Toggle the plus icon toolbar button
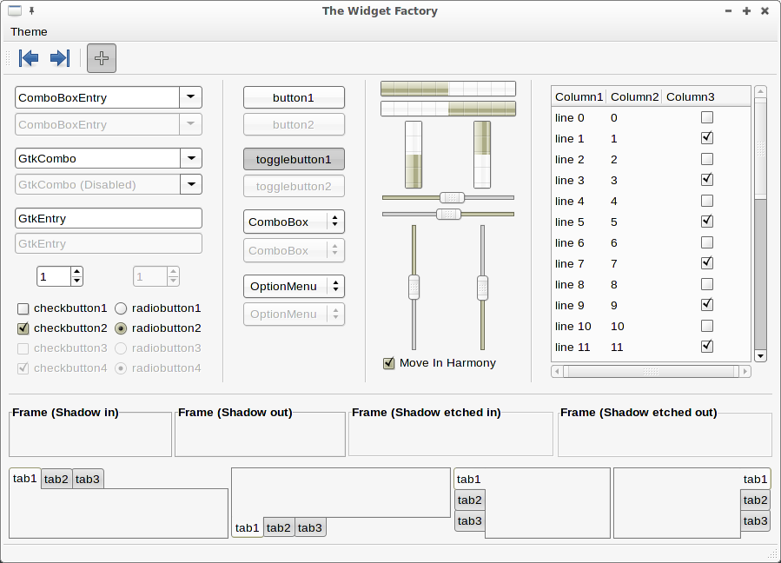The height and width of the screenshot is (563, 781). point(102,58)
